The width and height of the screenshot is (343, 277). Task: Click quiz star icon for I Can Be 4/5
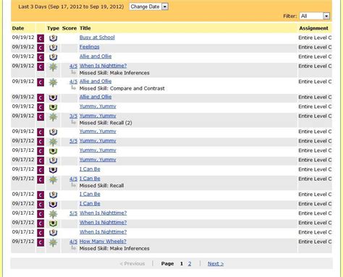53,179
